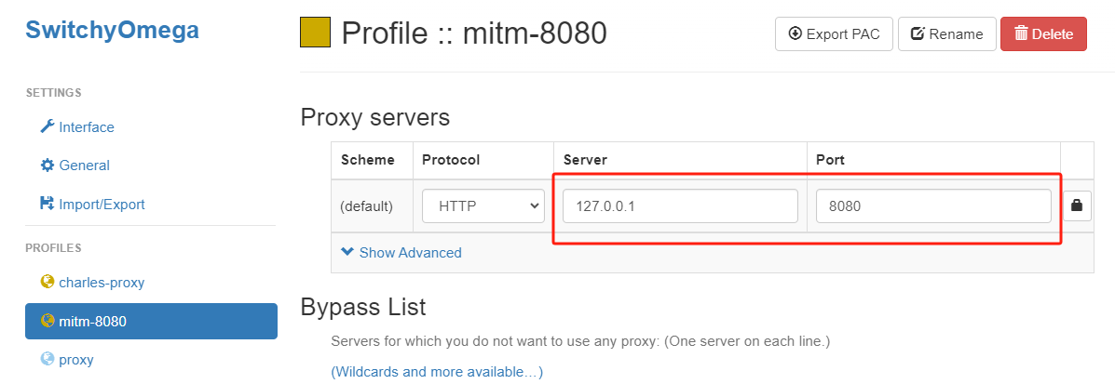Delete the mitm-8080 profile

[x=1042, y=33]
